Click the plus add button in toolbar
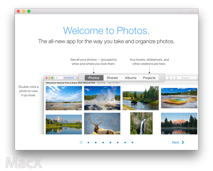Viewport: 213px width, 171px height. pos(166,78)
